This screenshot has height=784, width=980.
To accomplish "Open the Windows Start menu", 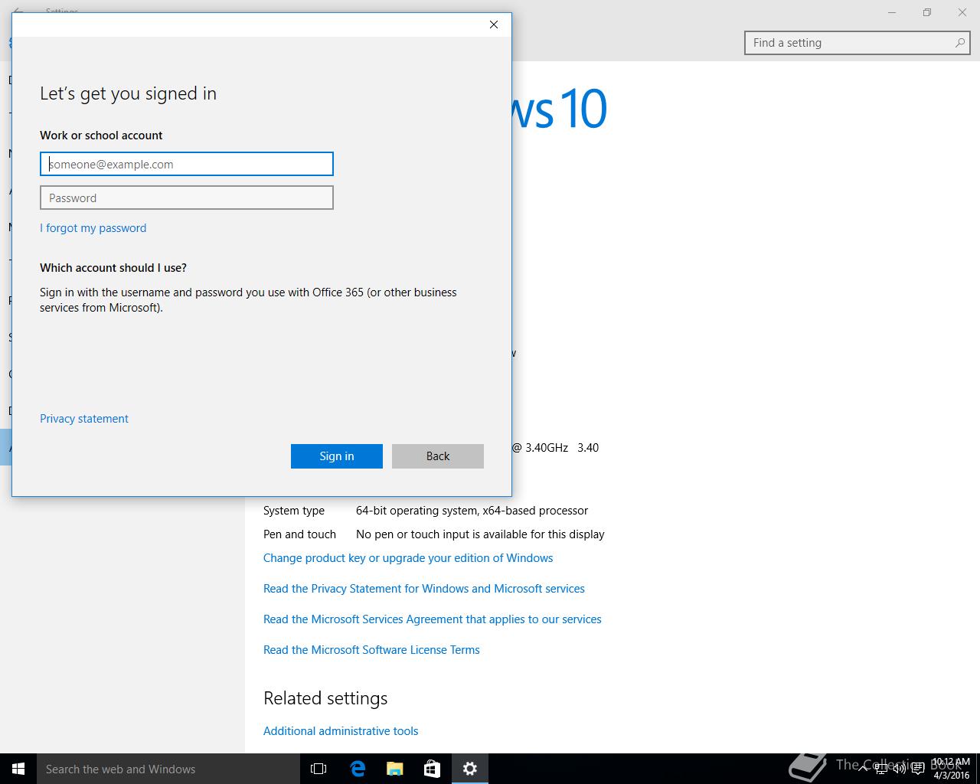I will 18,769.
